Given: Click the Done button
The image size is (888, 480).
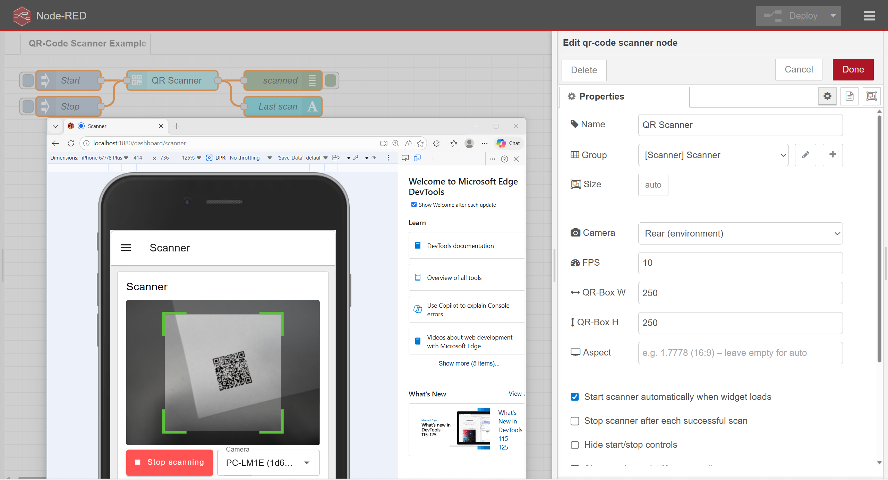Looking at the screenshot, I should coord(853,70).
